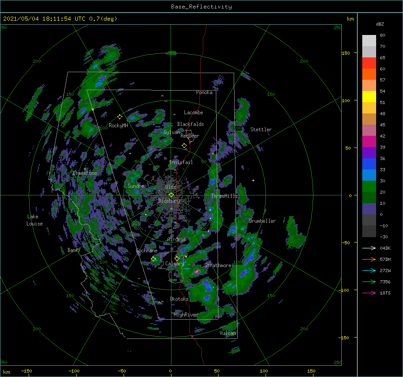403x377 pixels.
Task: Click the 2021/05/04 18:11:54 UTC timestamp
Action: [44, 18]
